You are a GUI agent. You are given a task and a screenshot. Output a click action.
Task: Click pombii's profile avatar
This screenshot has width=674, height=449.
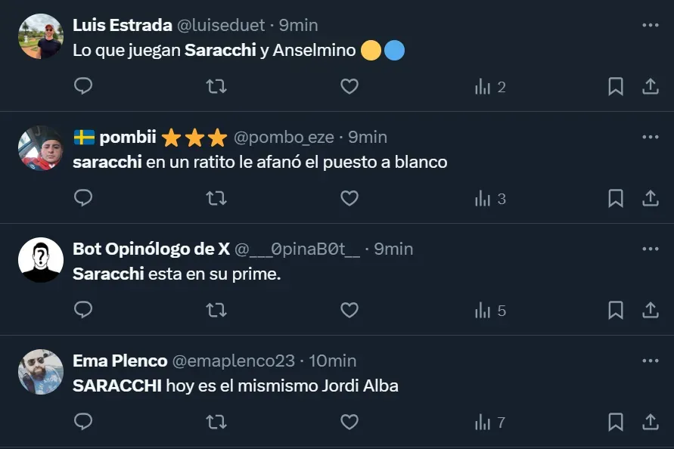click(x=41, y=148)
